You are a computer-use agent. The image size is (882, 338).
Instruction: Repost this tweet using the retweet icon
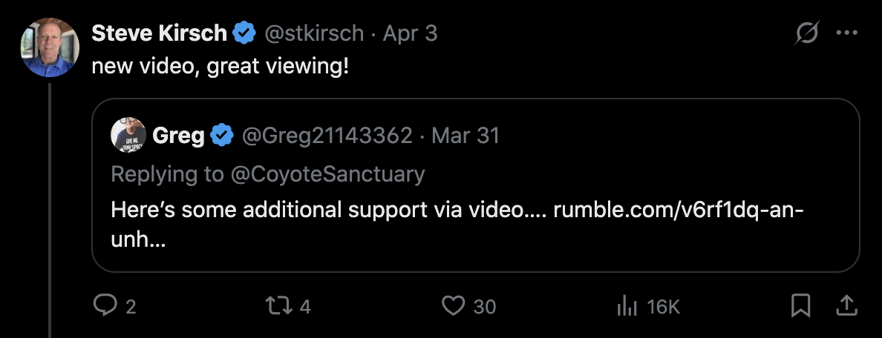[278, 305]
